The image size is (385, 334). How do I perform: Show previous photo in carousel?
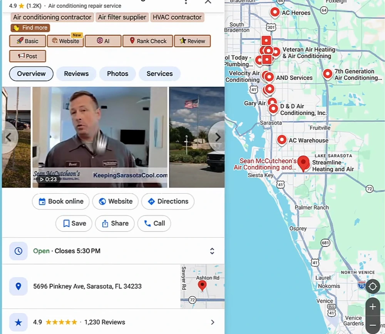tap(9, 137)
